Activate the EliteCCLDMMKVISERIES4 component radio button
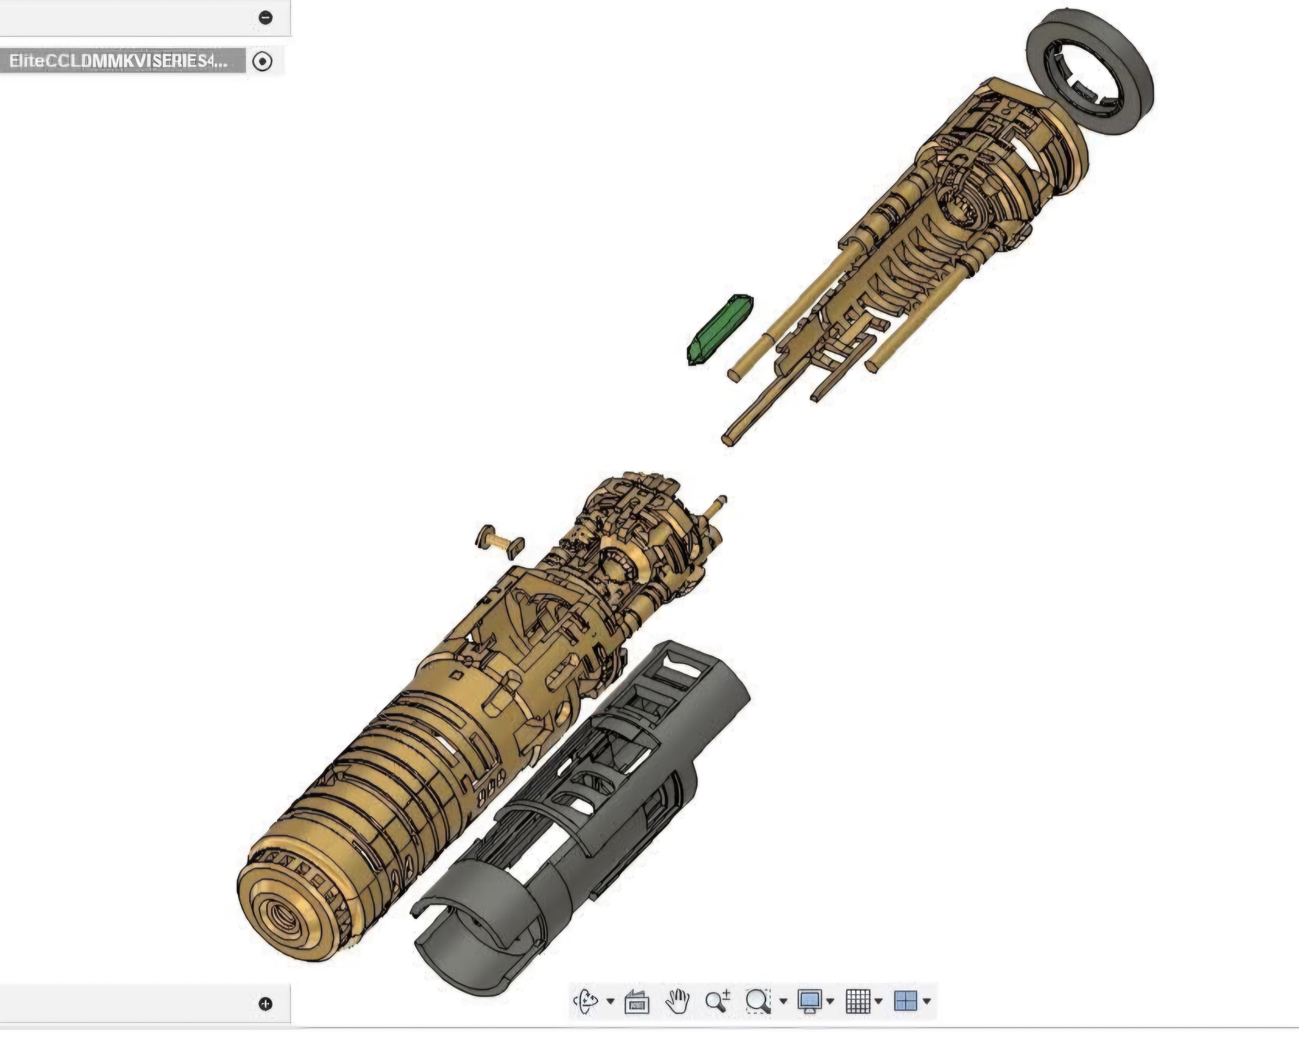 click(x=263, y=61)
